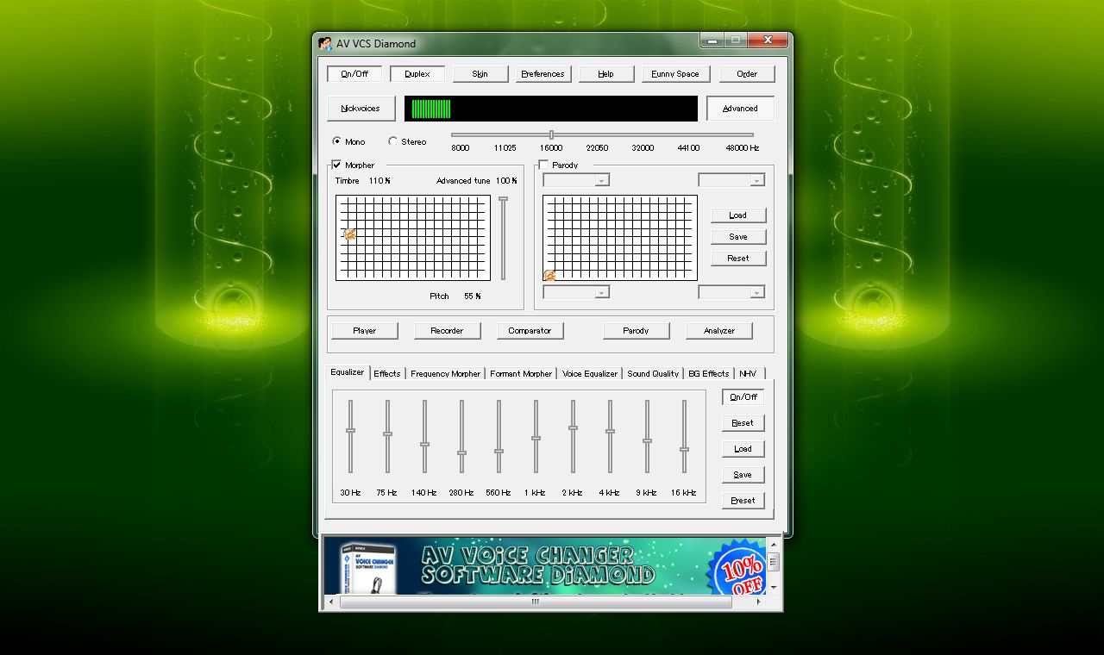Click the sample rate slider thumb
Image resolution: width=1104 pixels, height=655 pixels.
(551, 134)
